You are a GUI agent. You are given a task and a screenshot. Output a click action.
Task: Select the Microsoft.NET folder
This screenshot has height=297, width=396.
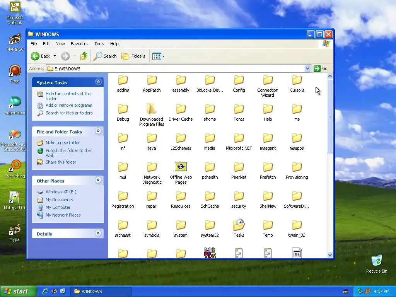click(x=239, y=142)
